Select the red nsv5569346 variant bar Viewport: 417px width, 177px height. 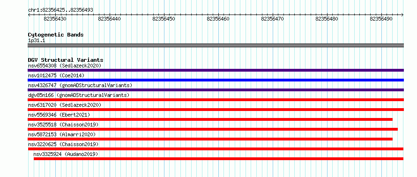pos(210,119)
